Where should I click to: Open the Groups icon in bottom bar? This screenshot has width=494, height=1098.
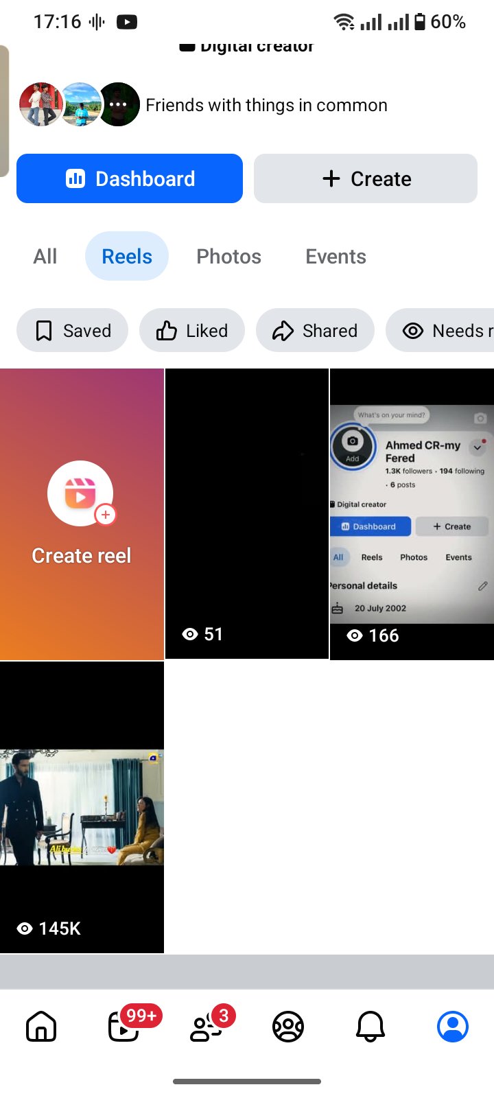(288, 1027)
